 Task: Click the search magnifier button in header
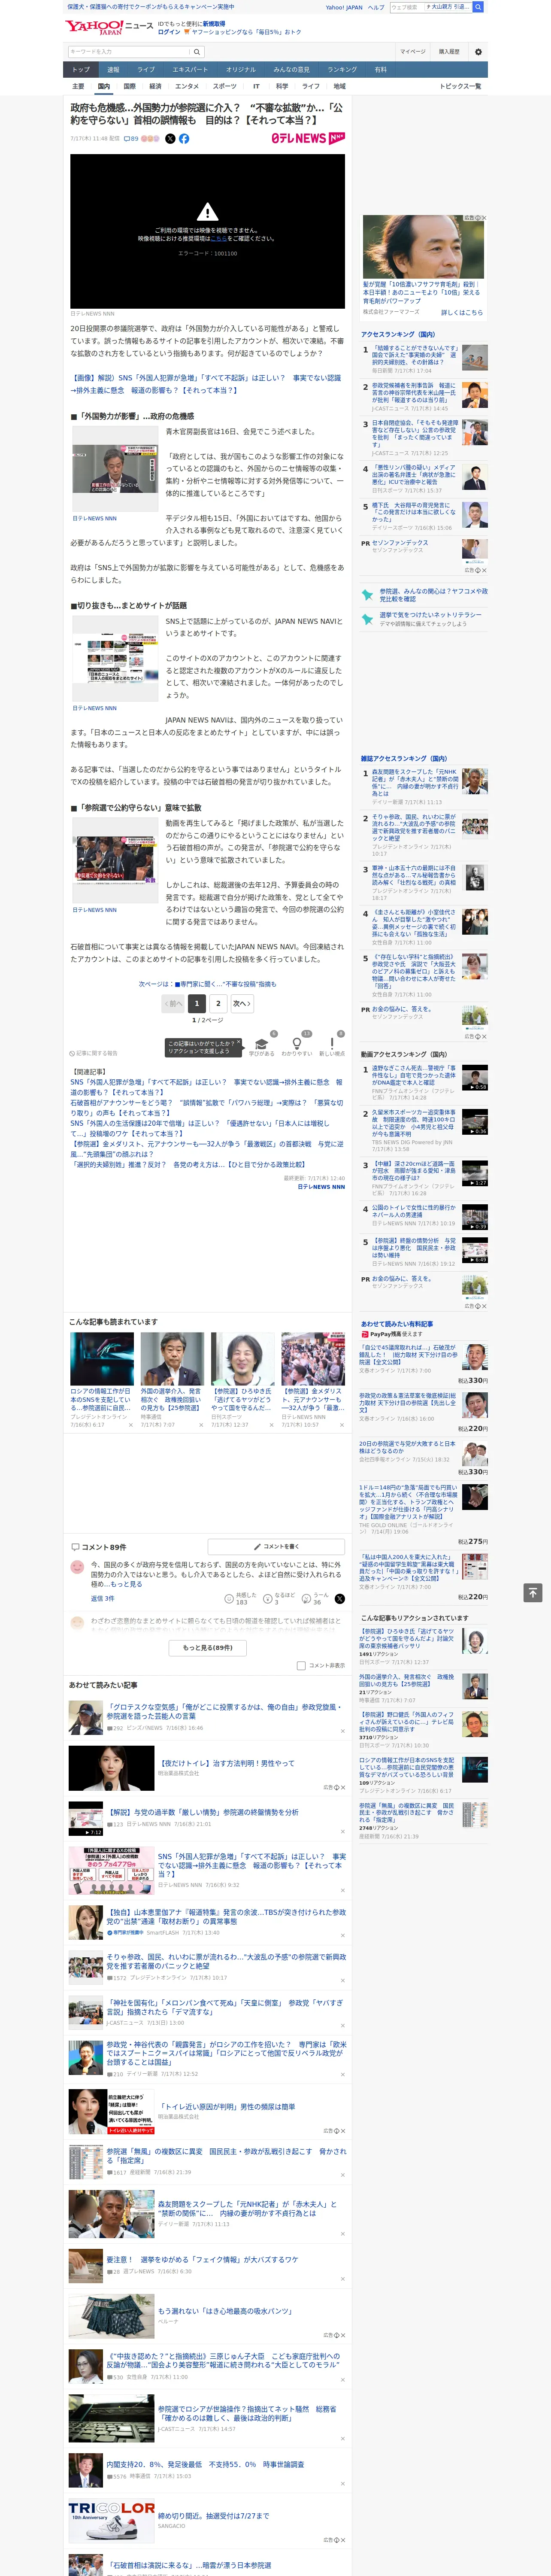[x=197, y=52]
